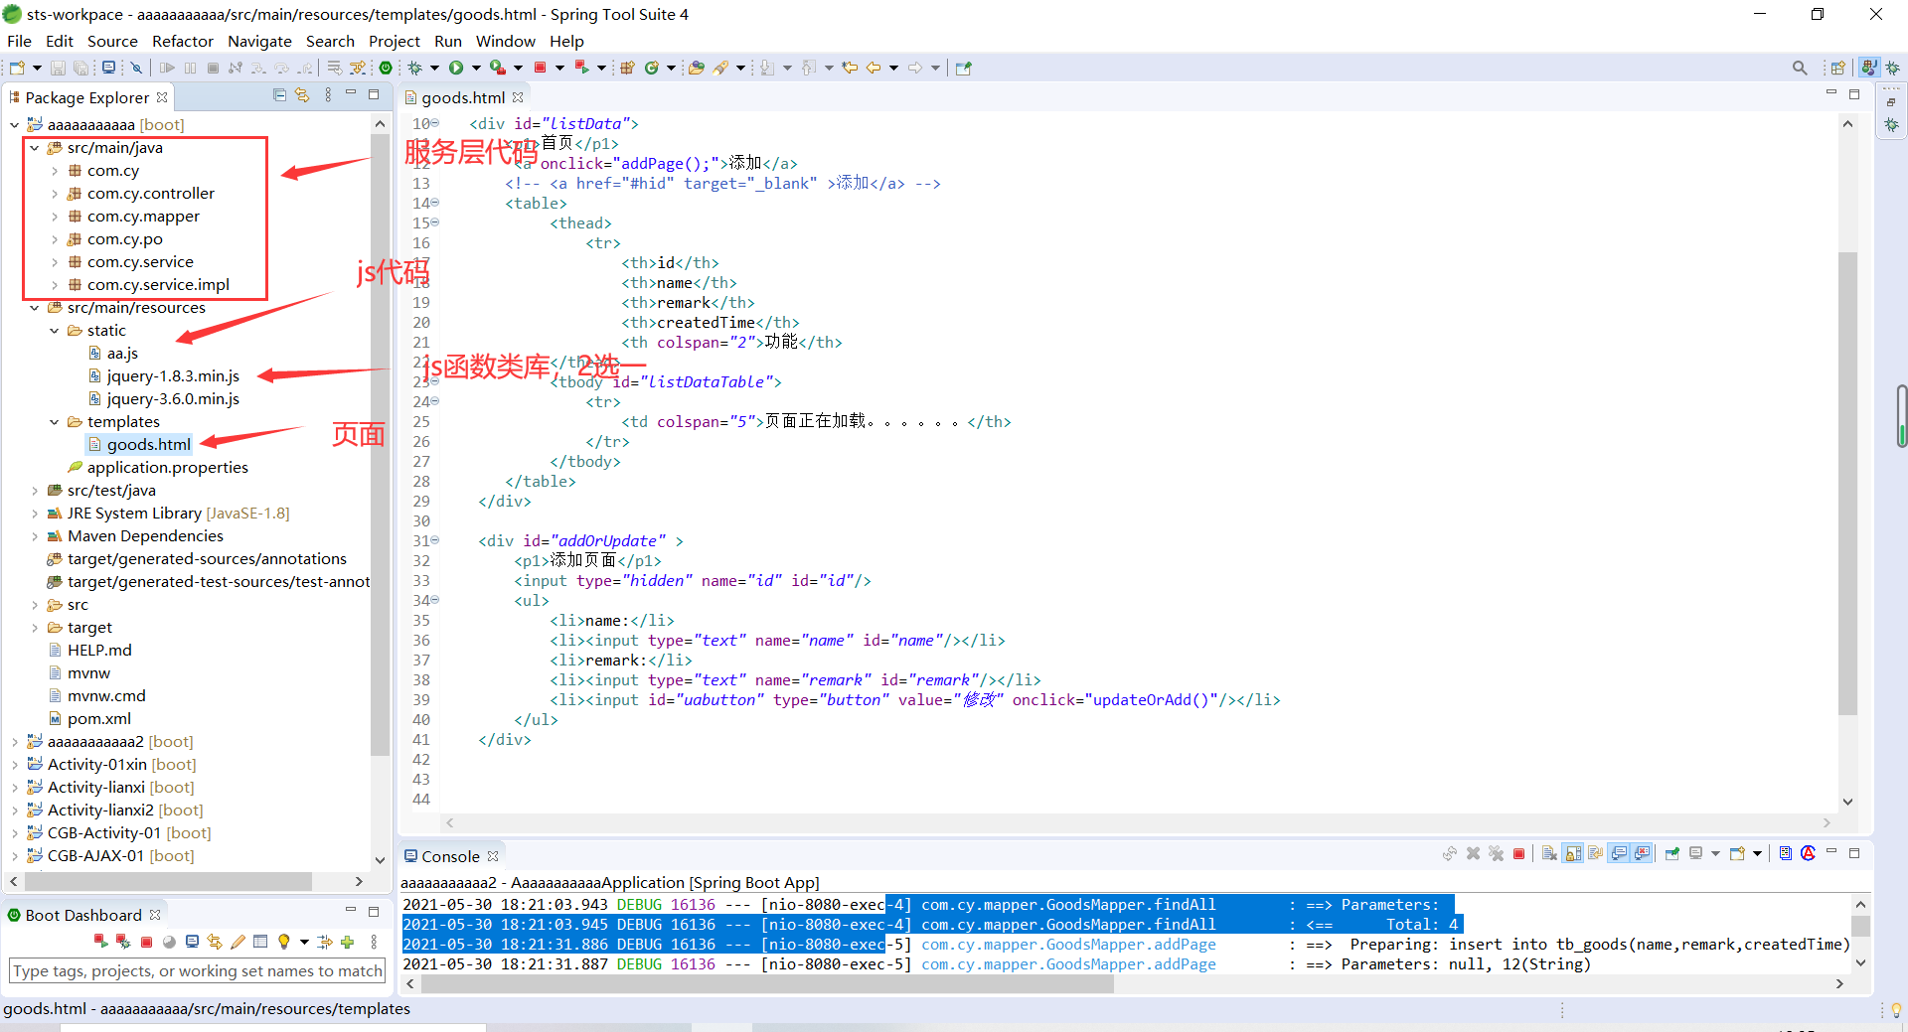Screen dimensions: 1908x1032
Task: Click the Save icon in the main toolbar
Action: coord(58,68)
